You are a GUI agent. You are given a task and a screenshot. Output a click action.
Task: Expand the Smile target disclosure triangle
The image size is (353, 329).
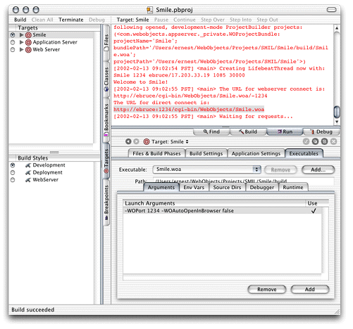[21, 35]
